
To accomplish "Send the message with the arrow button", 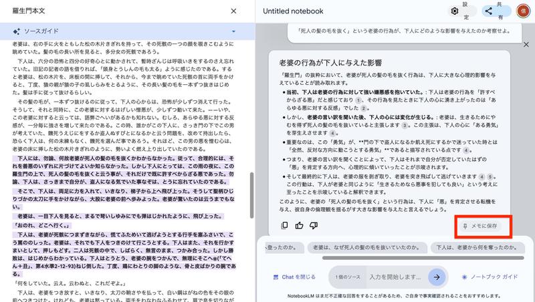I will coord(437,277).
